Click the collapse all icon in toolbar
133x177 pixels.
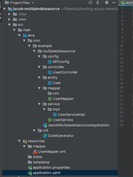98,3
